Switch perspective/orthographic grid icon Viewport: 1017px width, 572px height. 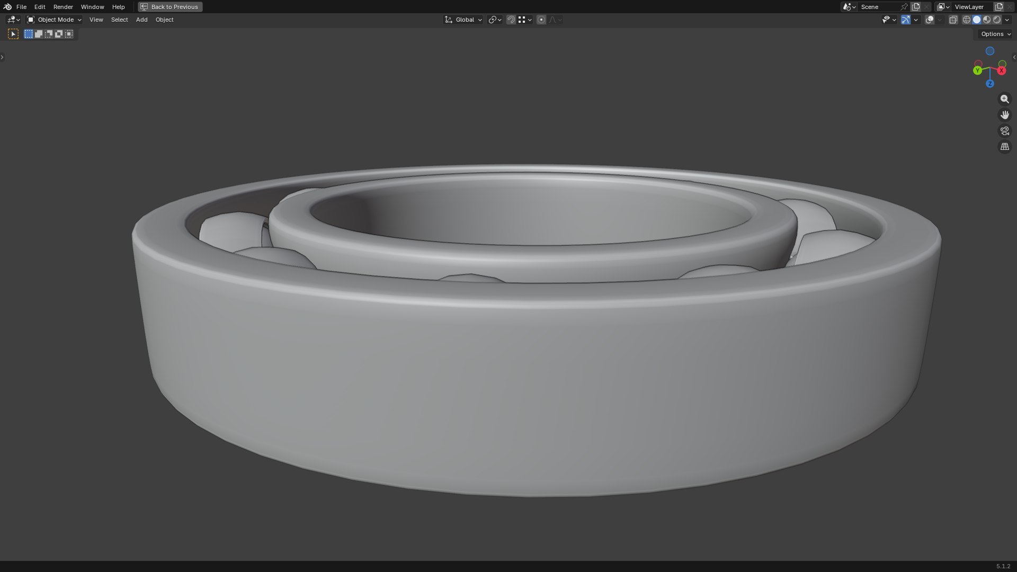[x=1005, y=147]
